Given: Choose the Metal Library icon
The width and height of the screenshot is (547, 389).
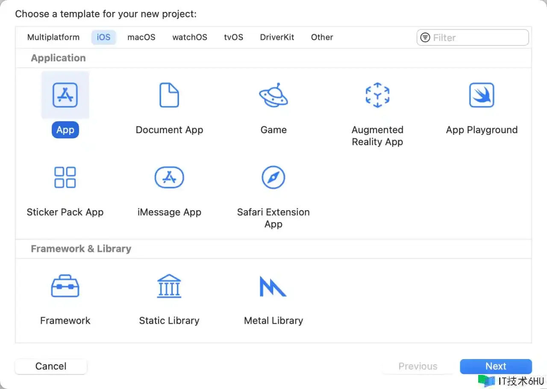Looking at the screenshot, I should 273,286.
